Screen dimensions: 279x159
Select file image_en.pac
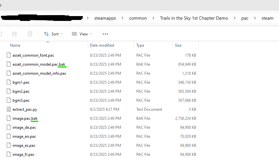coord(24,136)
